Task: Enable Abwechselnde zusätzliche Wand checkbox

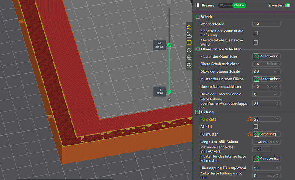Action: pos(256,42)
